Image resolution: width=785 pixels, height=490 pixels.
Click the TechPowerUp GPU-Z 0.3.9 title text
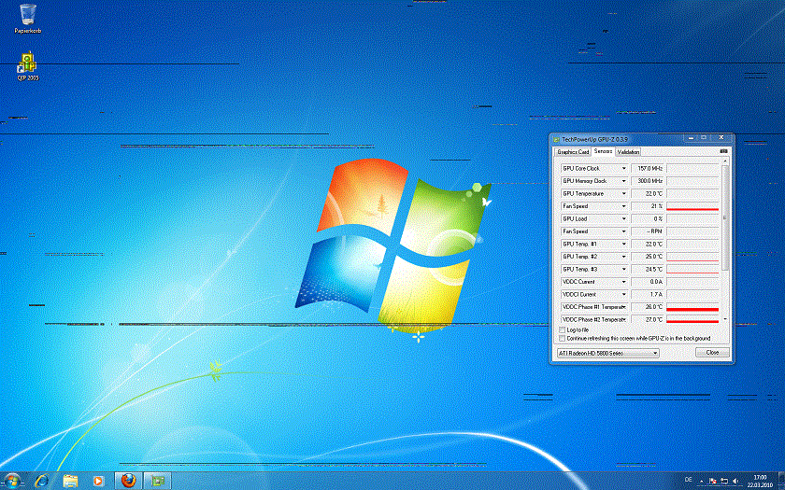[595, 139]
